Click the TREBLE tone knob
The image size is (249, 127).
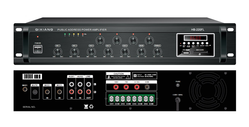pyautogui.click(x=157, y=52)
